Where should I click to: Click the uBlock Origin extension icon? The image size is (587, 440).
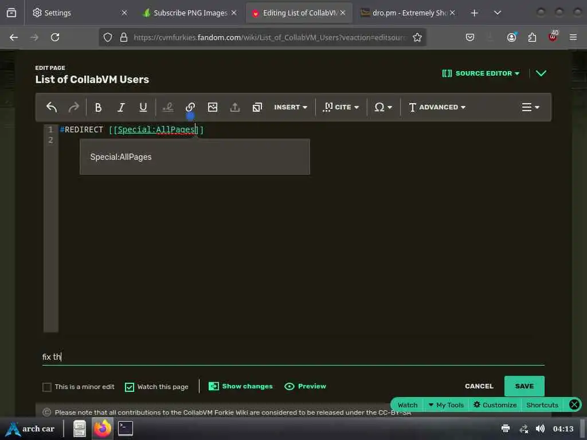(x=553, y=37)
